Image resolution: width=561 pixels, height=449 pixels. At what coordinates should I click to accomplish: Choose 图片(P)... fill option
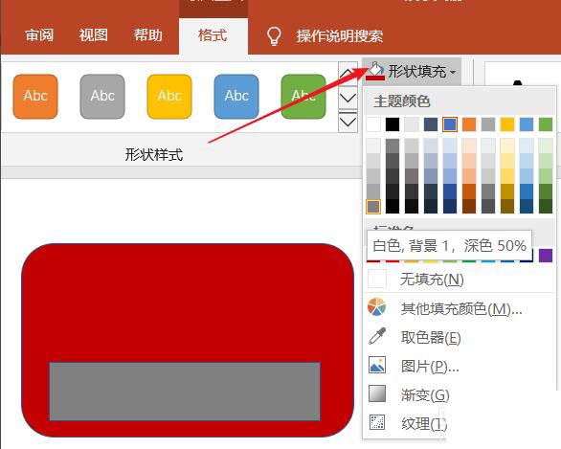(x=460, y=367)
